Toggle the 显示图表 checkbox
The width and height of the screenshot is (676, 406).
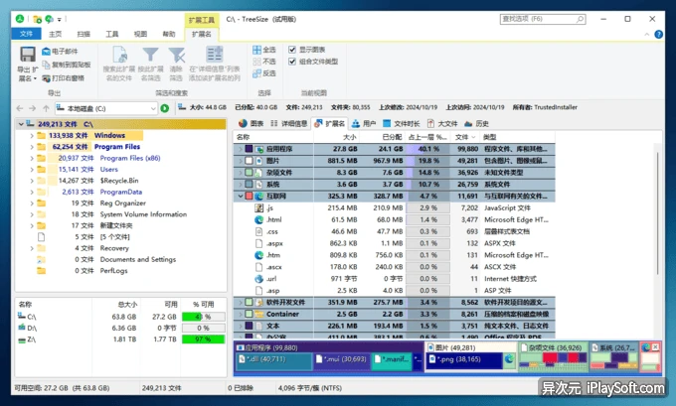pos(292,50)
